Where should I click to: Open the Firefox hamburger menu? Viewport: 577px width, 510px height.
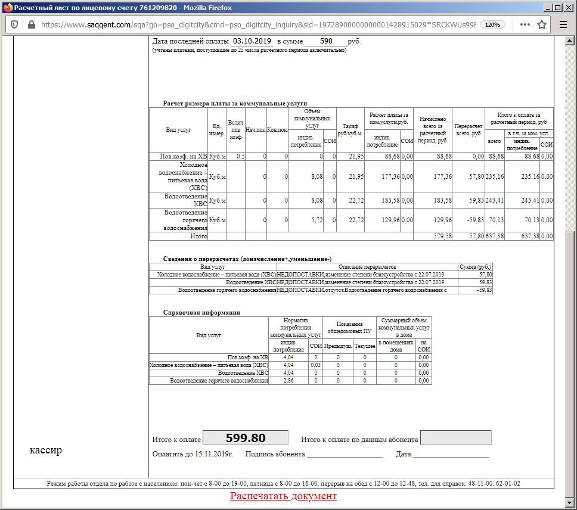tap(563, 24)
